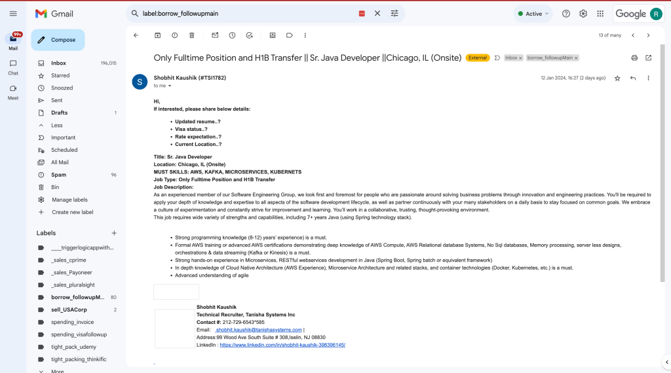Screen dimensions: 671x373
Task: Archive this email with the archive icon
Action: pos(157,35)
